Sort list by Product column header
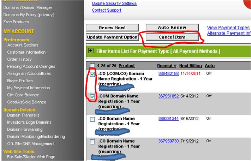The image size is (251, 161). [x=127, y=66]
